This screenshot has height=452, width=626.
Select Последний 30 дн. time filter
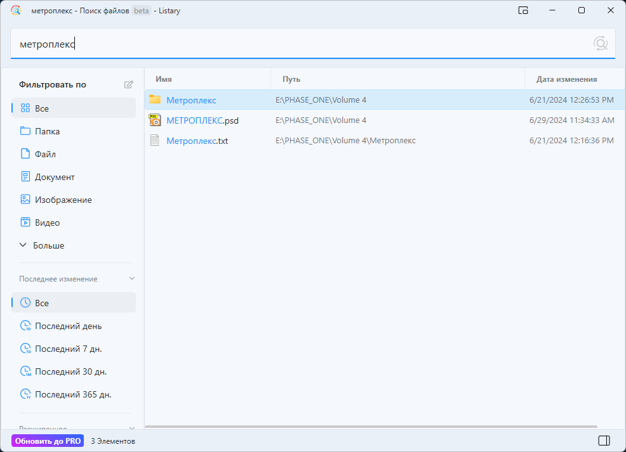74,371
